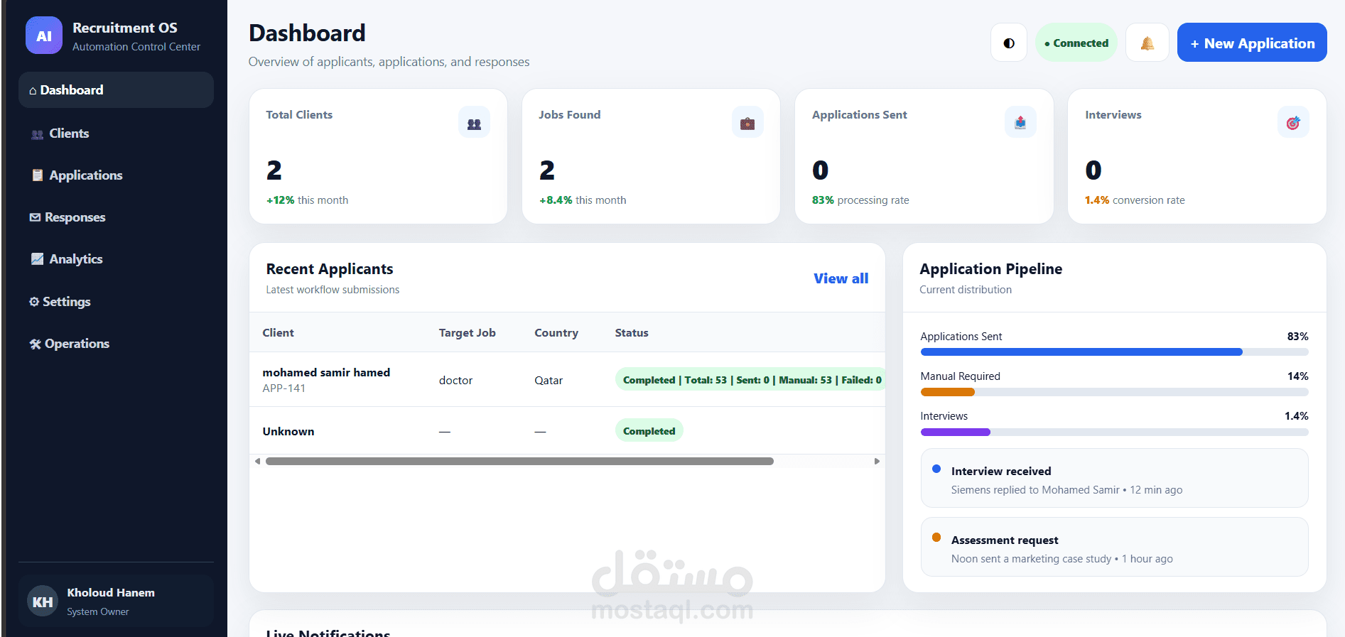Open the Interview received notification card

[x=1114, y=478]
